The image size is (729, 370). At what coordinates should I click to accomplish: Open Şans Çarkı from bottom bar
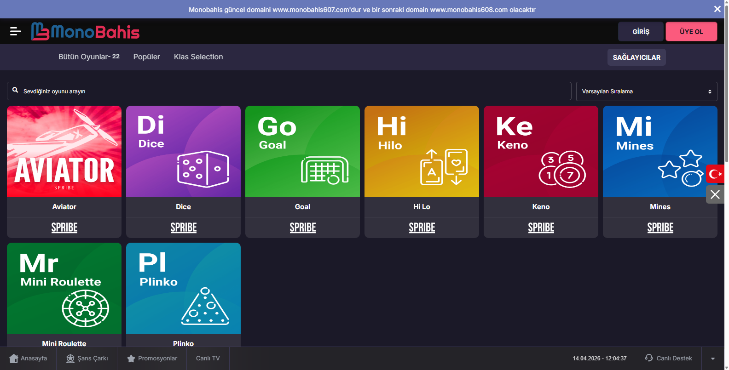click(x=87, y=359)
